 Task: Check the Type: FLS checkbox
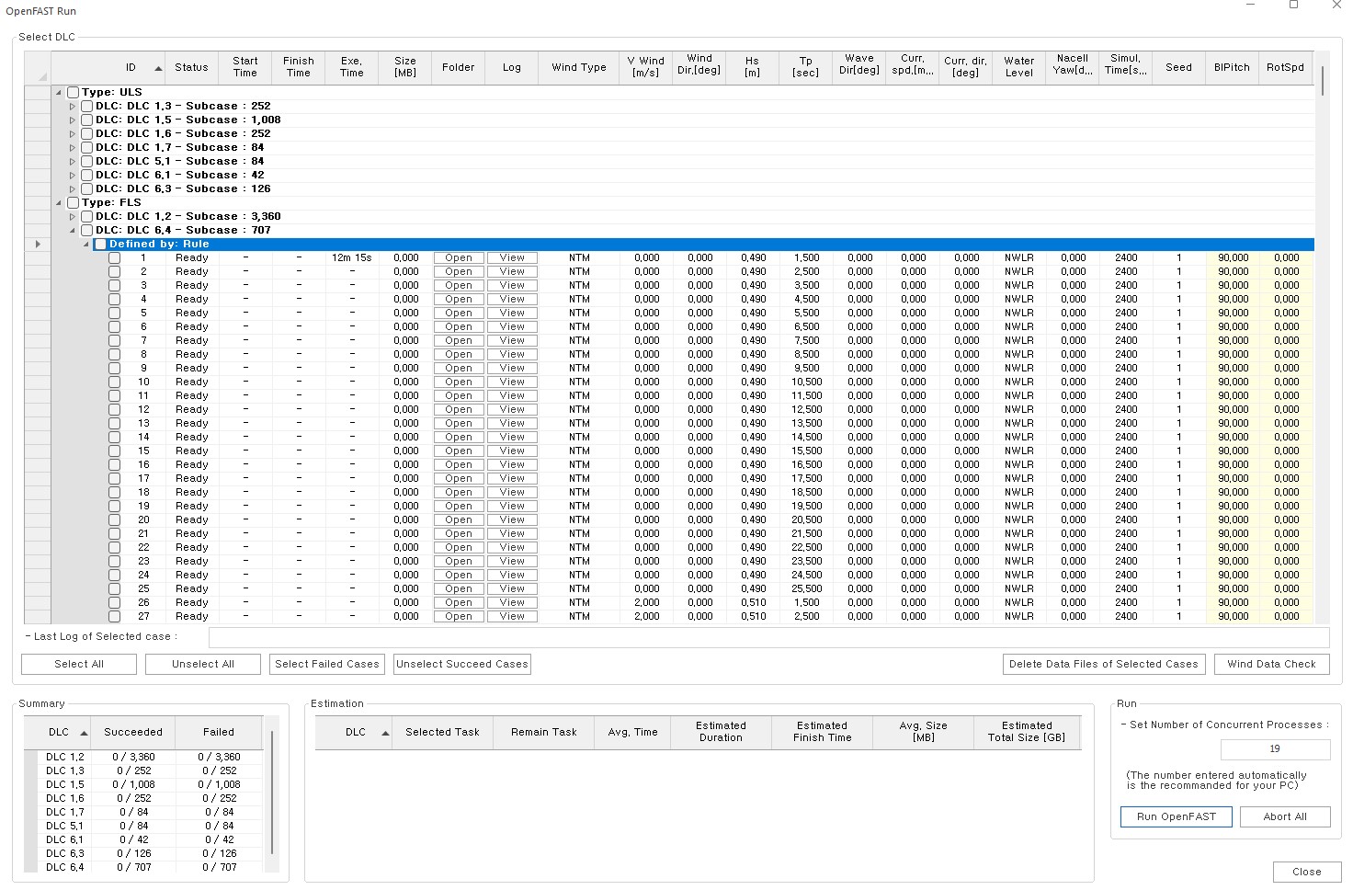[74, 203]
